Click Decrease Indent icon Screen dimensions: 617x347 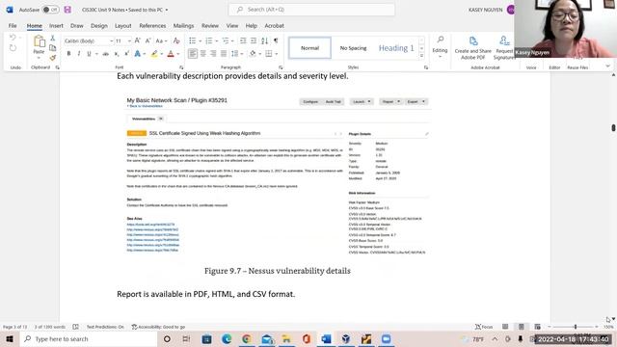tap(243, 40)
